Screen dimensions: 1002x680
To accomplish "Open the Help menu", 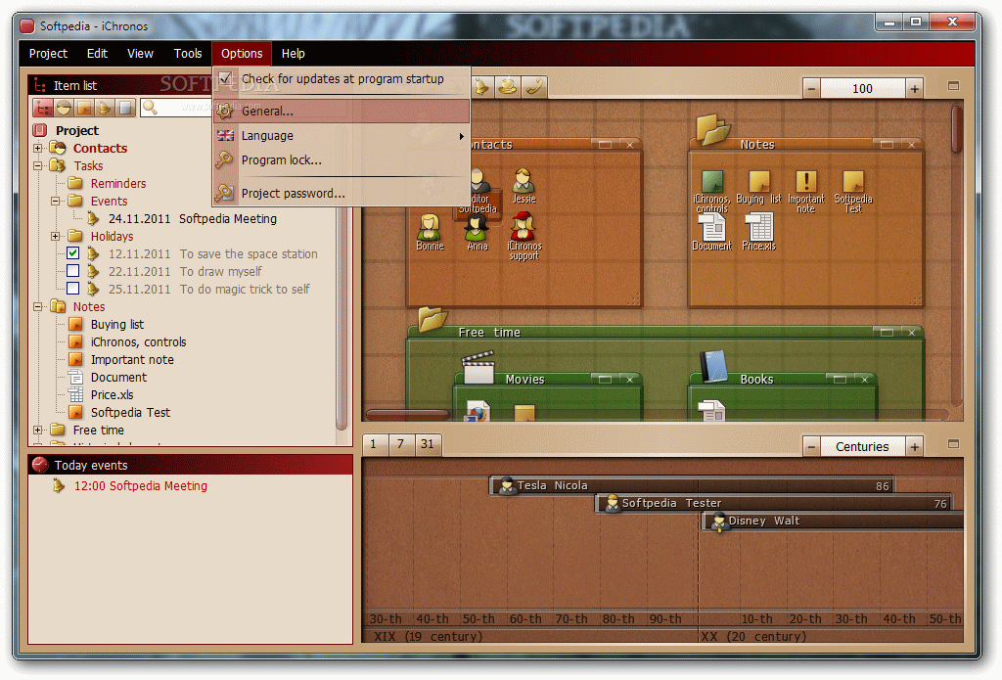I will pyautogui.click(x=294, y=54).
